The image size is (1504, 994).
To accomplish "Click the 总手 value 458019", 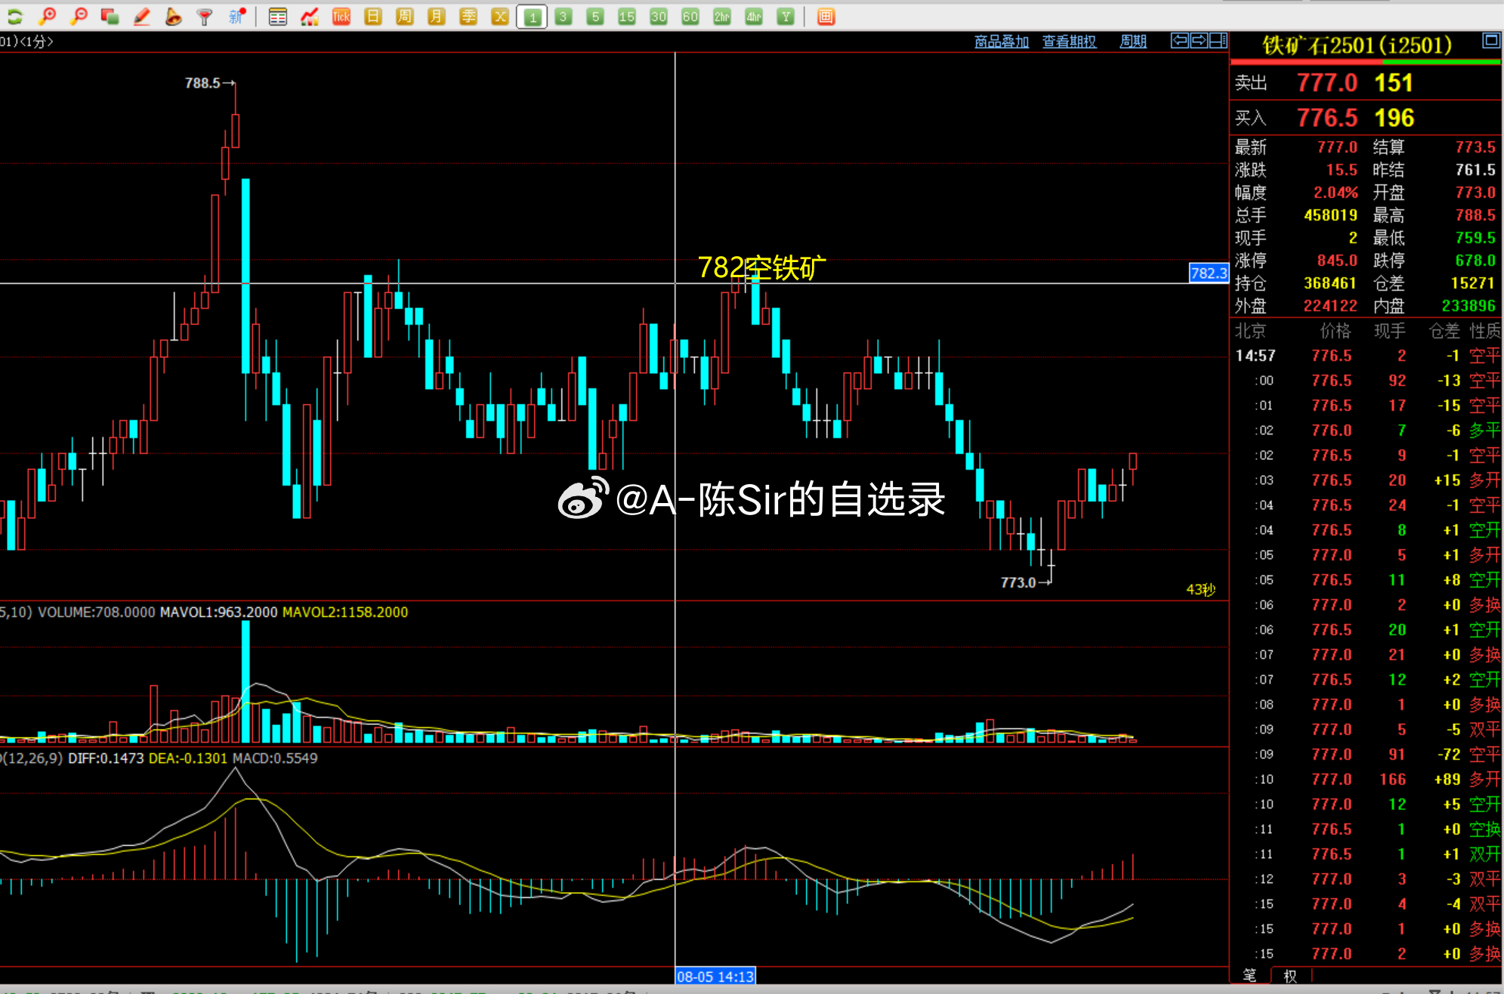I will 1330,215.
